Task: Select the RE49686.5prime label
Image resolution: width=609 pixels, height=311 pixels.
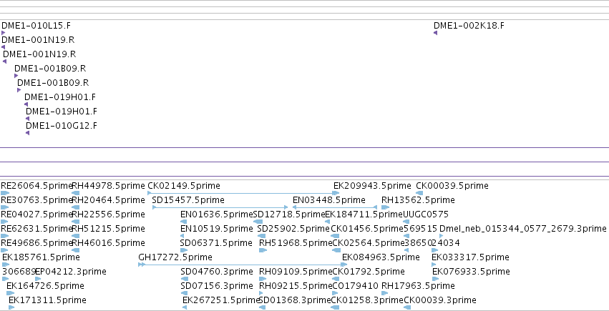Action: coord(36,243)
